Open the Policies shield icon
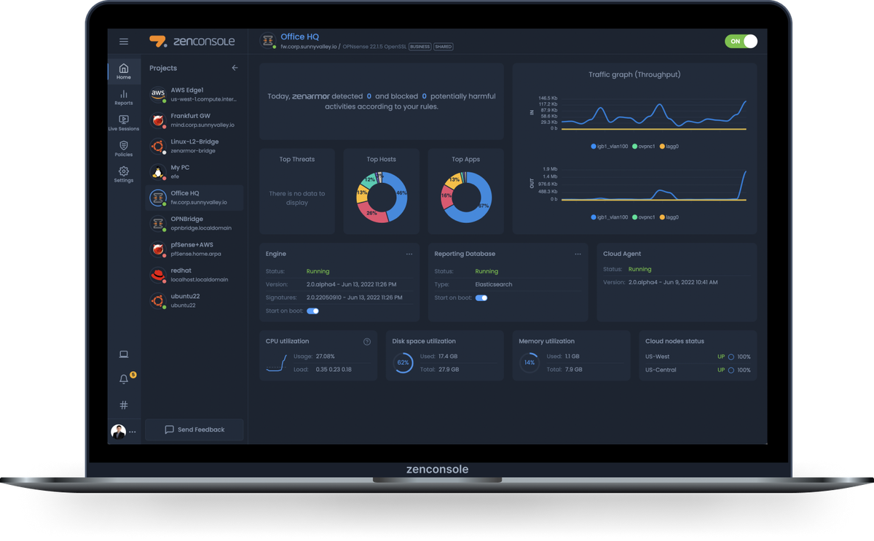Screen dimensions: 874x541 (x=124, y=149)
